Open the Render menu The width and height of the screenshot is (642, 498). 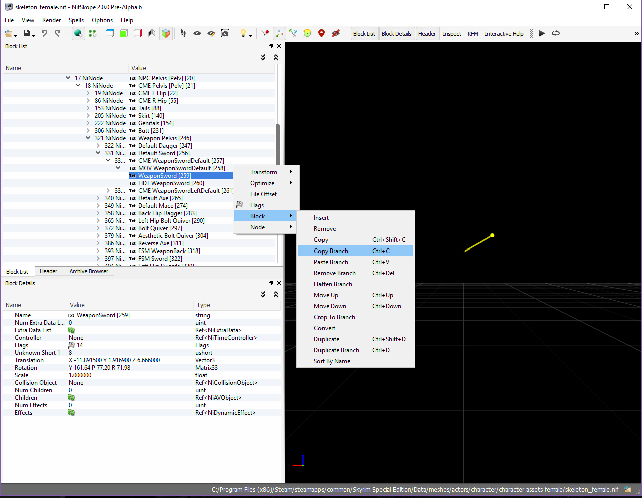point(52,20)
